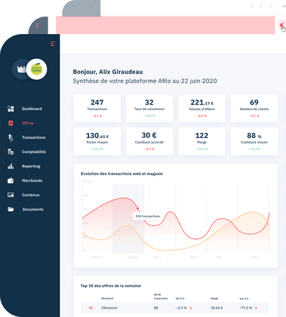Click the Dashboard grid icon in sidebar
Image resolution: width=286 pixels, height=317 pixels.
11,109
